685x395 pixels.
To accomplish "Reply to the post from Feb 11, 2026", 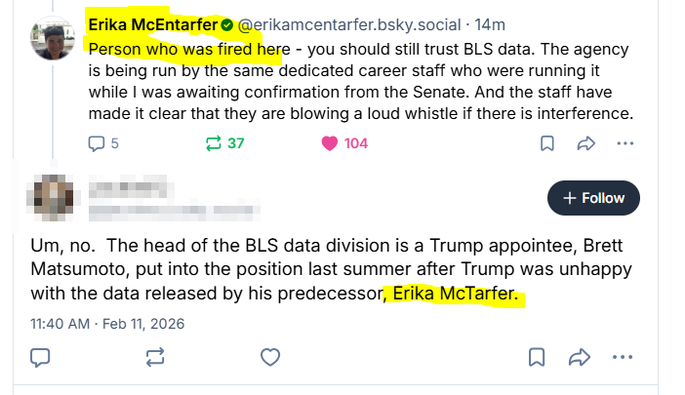I will click(x=41, y=356).
